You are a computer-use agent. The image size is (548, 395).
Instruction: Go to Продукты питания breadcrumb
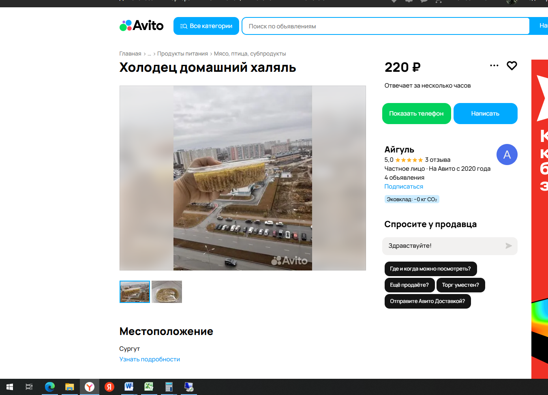[182, 54]
